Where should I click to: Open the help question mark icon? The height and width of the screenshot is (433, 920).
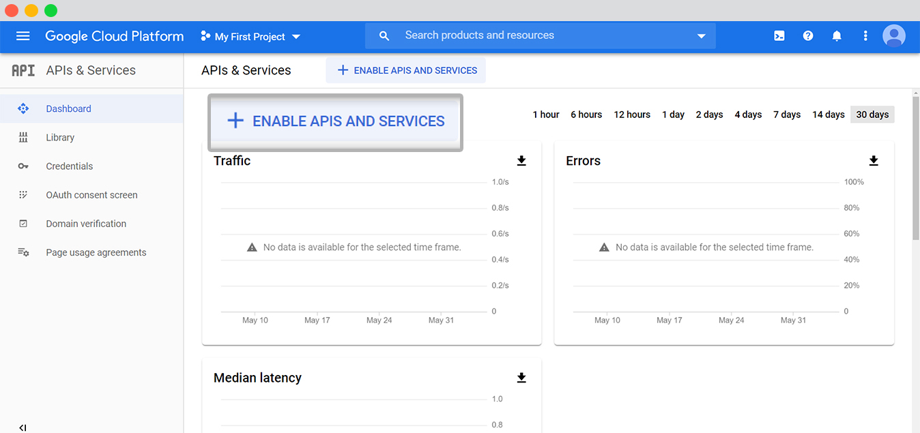[808, 36]
